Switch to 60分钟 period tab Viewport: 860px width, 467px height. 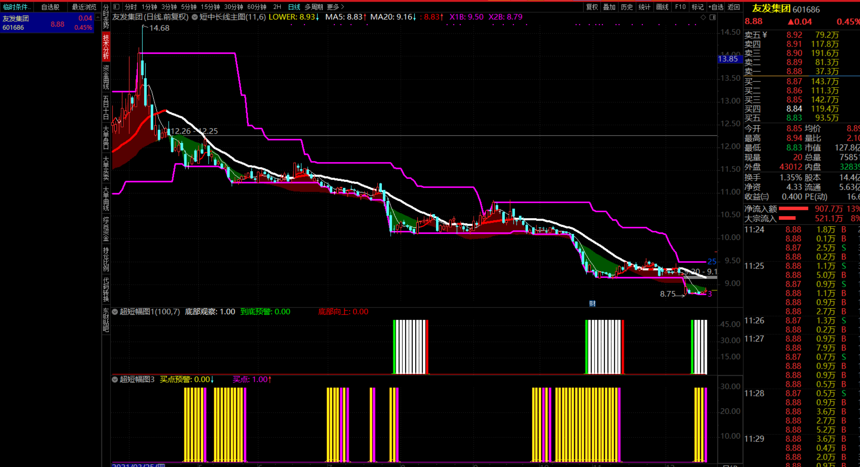(257, 7)
